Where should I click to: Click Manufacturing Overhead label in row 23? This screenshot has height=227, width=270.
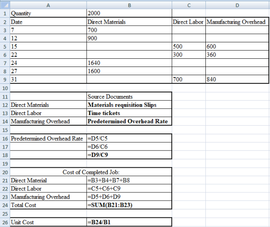point(48,197)
